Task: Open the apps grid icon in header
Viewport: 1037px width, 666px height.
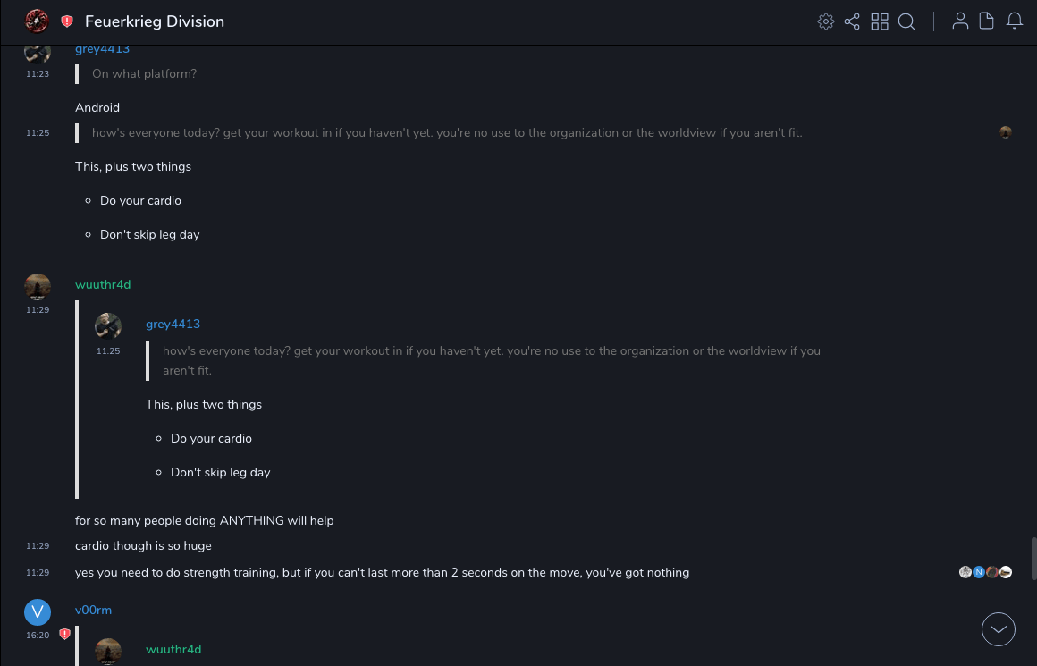Action: tap(880, 21)
